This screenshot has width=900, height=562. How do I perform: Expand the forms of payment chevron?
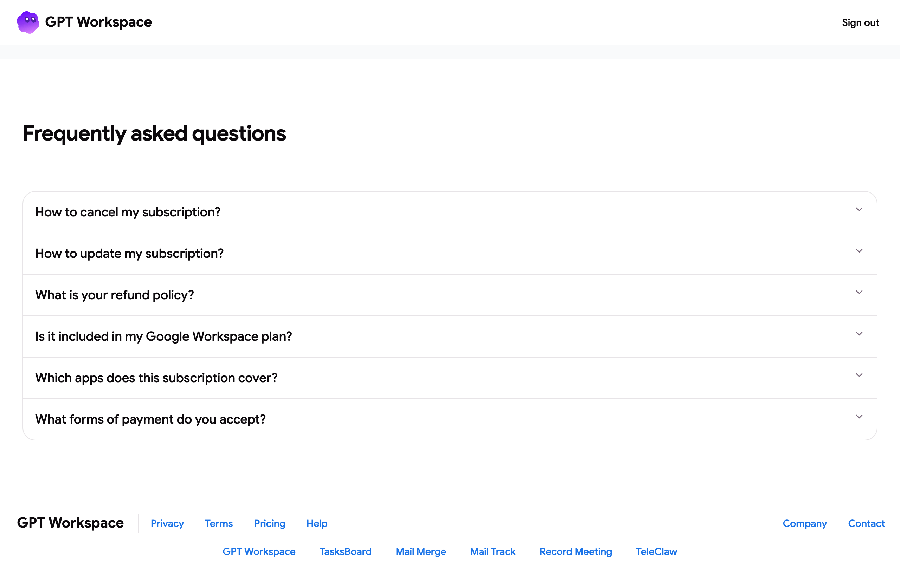click(x=859, y=417)
